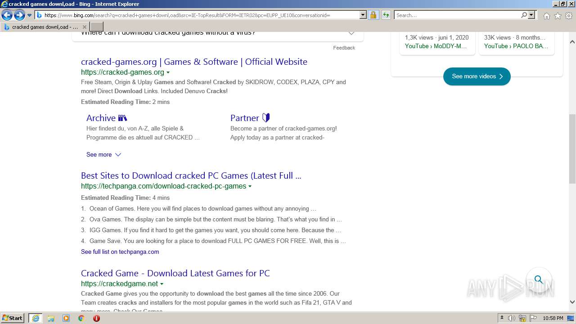This screenshot has width=576, height=324.
Task: Click the network tray icon
Action: point(522,318)
